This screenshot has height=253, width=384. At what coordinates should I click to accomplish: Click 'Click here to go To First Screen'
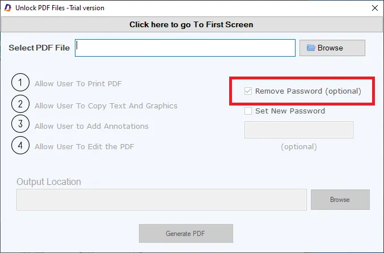[x=192, y=24]
